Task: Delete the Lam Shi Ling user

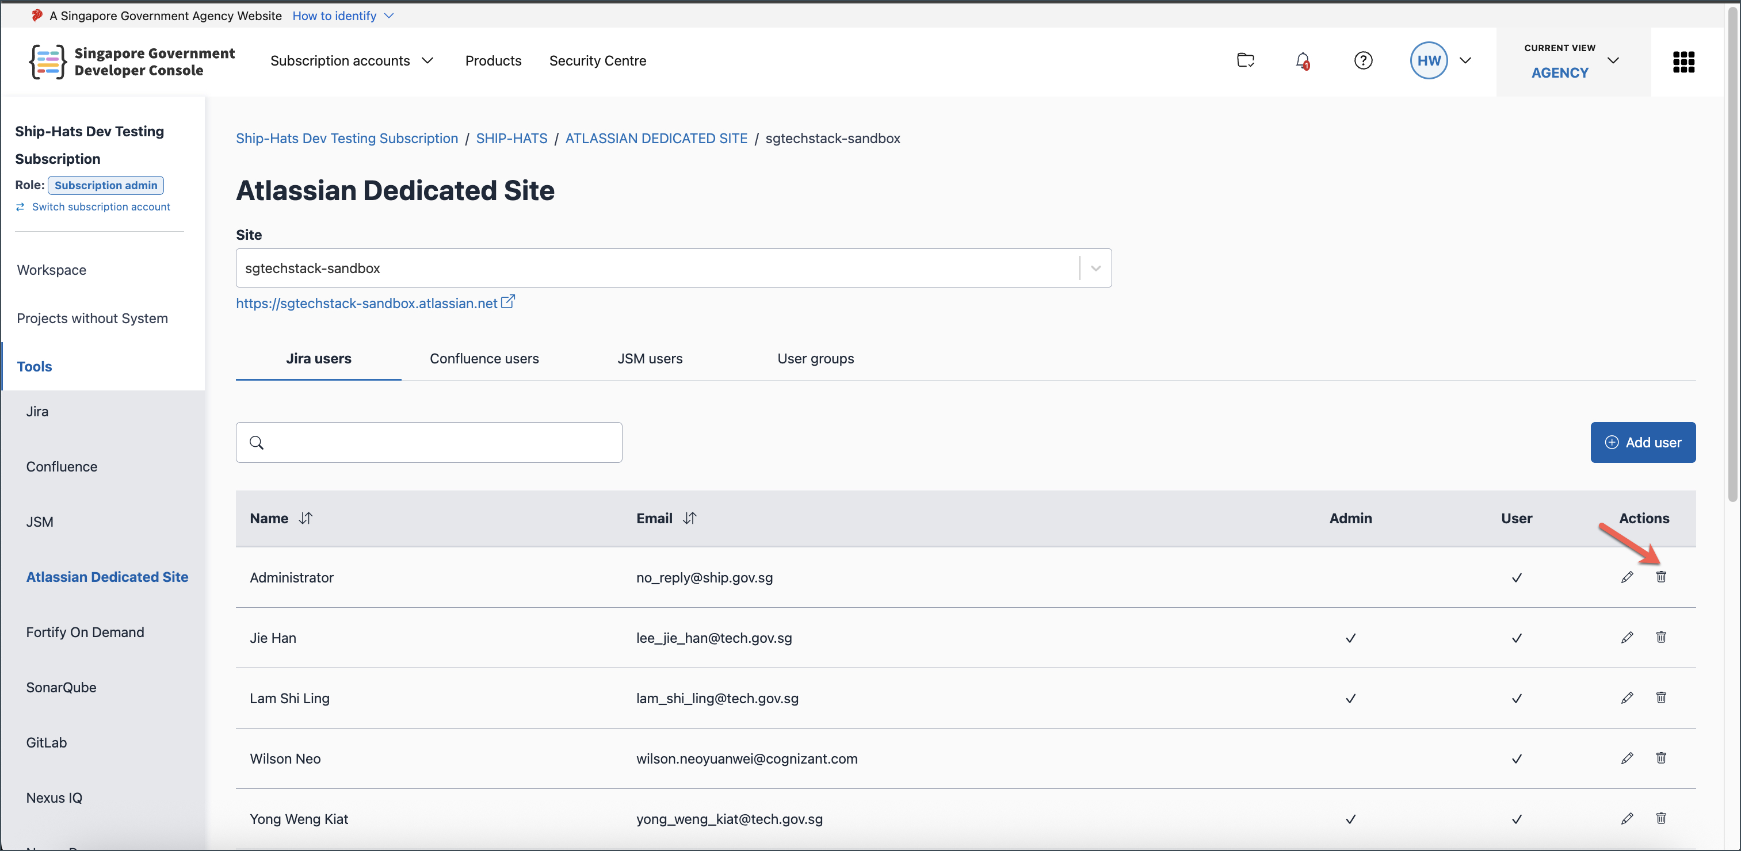Action: (x=1660, y=697)
